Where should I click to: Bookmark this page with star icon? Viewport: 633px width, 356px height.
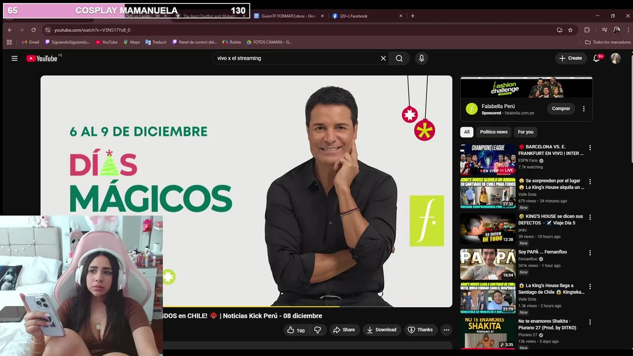tap(570, 30)
